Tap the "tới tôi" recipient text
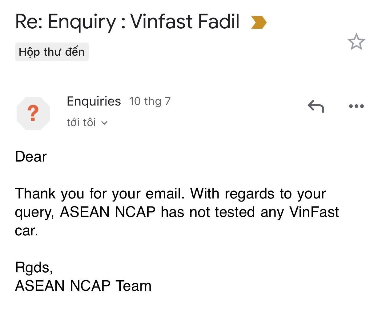Screen dimensions: 382x320 tap(81, 122)
